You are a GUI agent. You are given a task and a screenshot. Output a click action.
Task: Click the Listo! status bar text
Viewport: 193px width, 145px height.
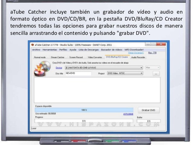34,128
